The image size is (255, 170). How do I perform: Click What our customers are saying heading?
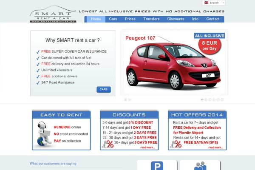click(53, 164)
